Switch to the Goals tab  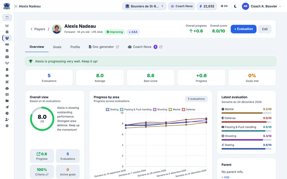57,47
